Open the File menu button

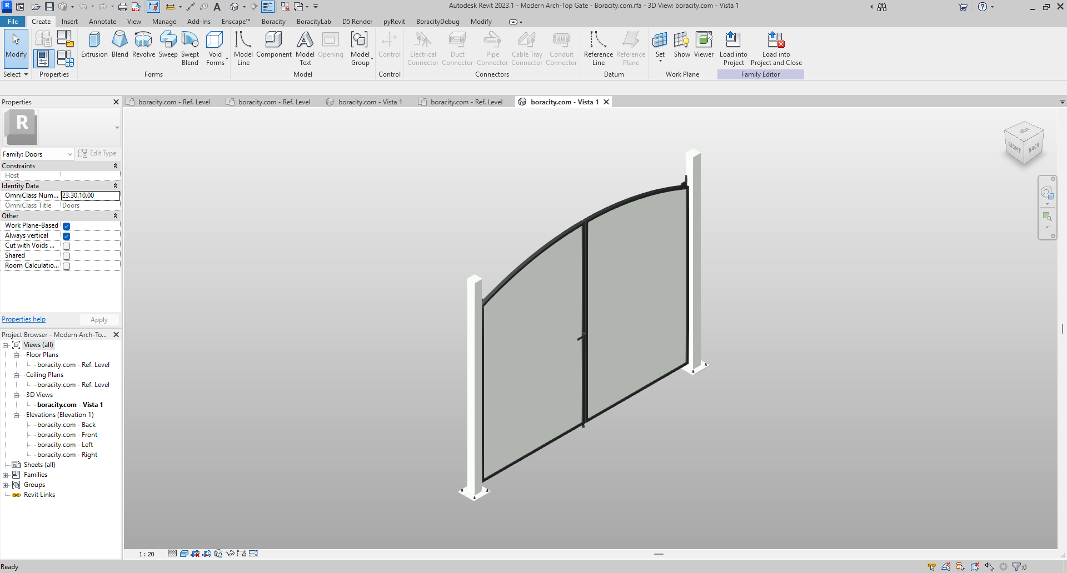click(x=13, y=22)
